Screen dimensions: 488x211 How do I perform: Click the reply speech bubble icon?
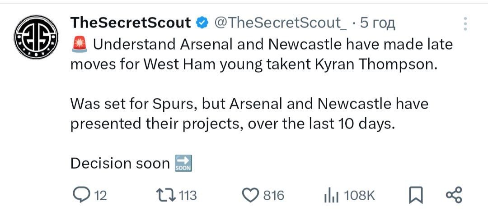click(x=83, y=195)
